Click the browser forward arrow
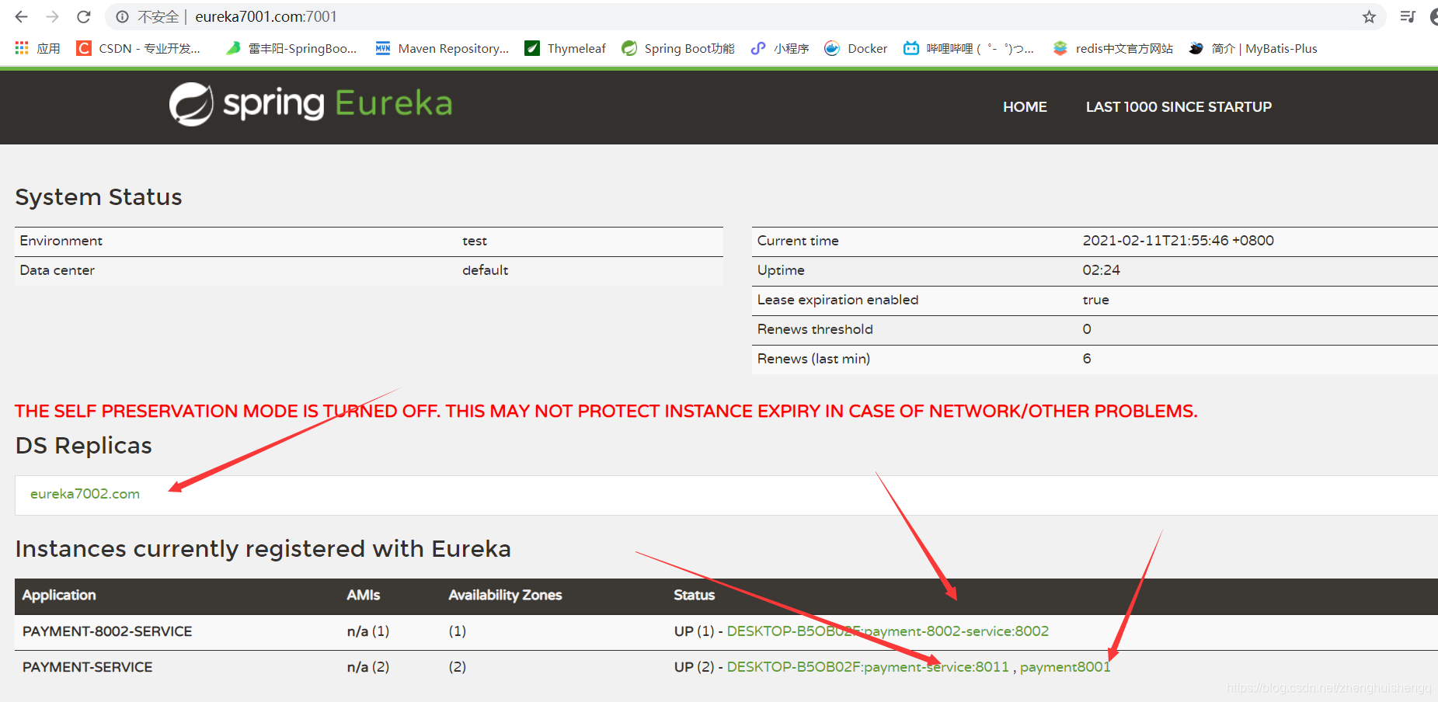The height and width of the screenshot is (702, 1438). [x=52, y=16]
